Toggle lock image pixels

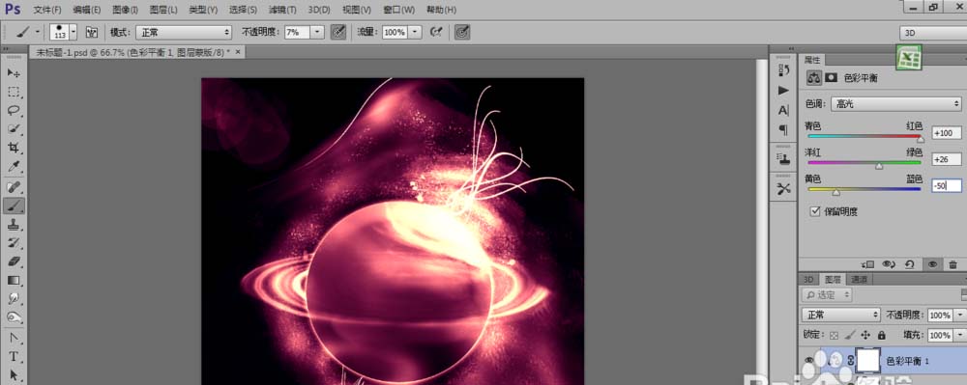click(850, 335)
